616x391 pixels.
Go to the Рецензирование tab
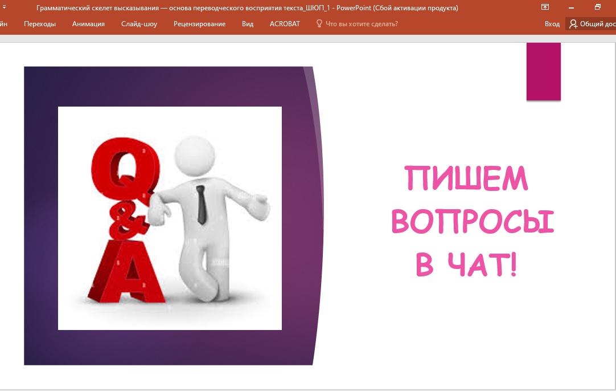pos(199,24)
